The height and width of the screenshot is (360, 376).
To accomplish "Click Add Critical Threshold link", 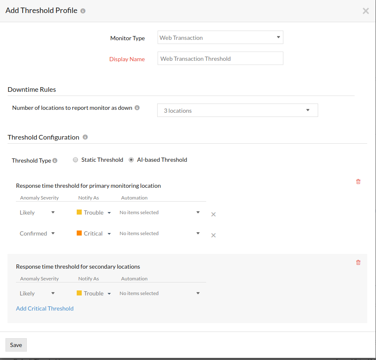I will pyautogui.click(x=45, y=308).
